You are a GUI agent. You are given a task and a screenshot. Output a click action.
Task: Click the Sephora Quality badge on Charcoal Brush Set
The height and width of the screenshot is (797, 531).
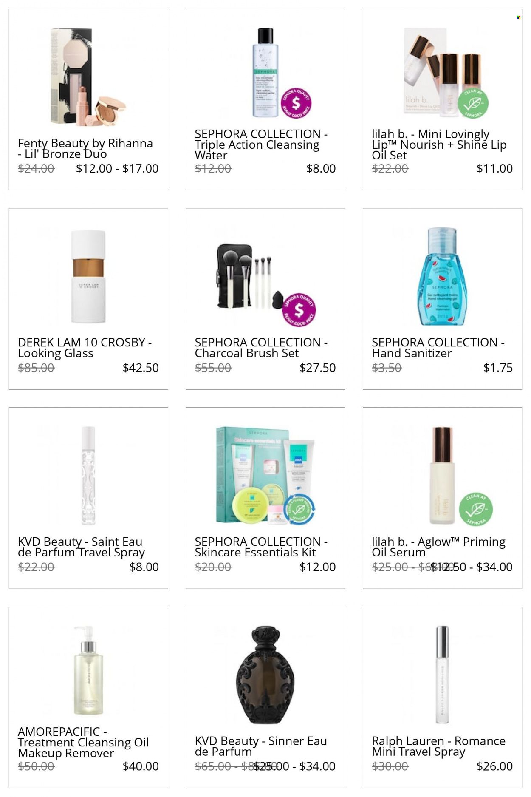299,309
